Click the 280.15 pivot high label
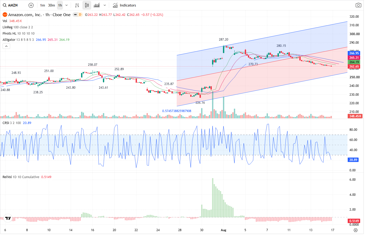The height and width of the screenshot is (247, 369). coord(281,46)
